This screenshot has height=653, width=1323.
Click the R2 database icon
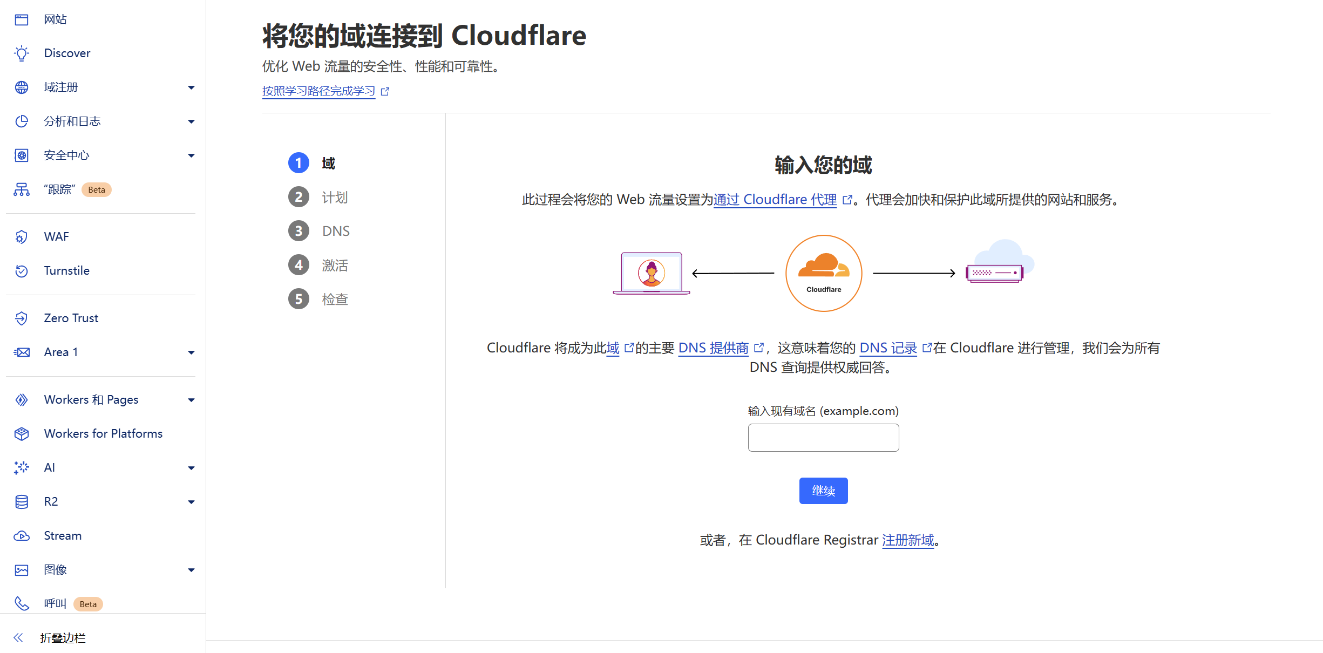coord(22,502)
